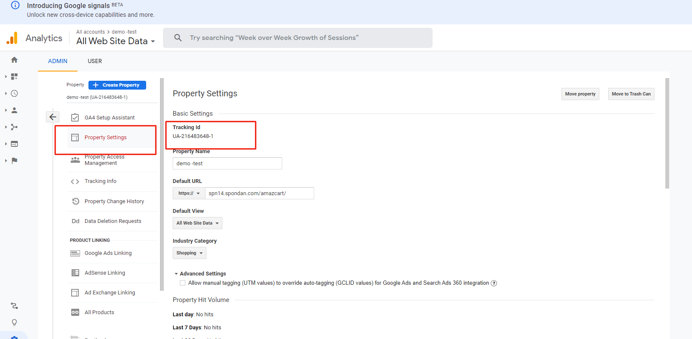Click the Move to Trash Can button
The image size is (692, 339).
631,94
